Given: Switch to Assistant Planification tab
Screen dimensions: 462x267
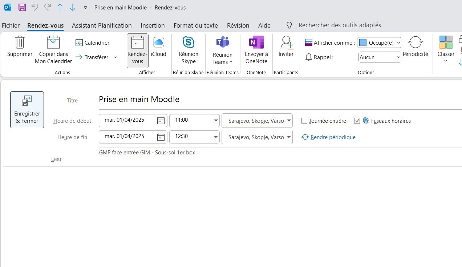Looking at the screenshot, I should (x=102, y=25).
